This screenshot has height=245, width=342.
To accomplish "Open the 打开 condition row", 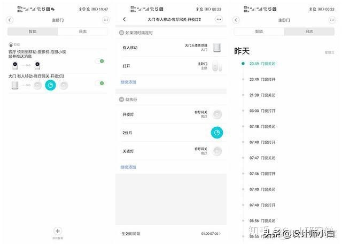I will pyautogui.click(x=171, y=66).
